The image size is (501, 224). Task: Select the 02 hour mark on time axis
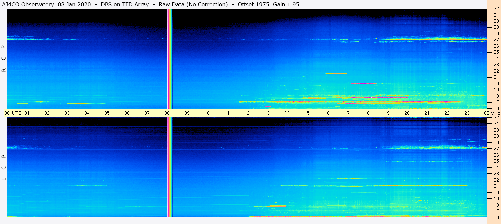click(x=47, y=113)
